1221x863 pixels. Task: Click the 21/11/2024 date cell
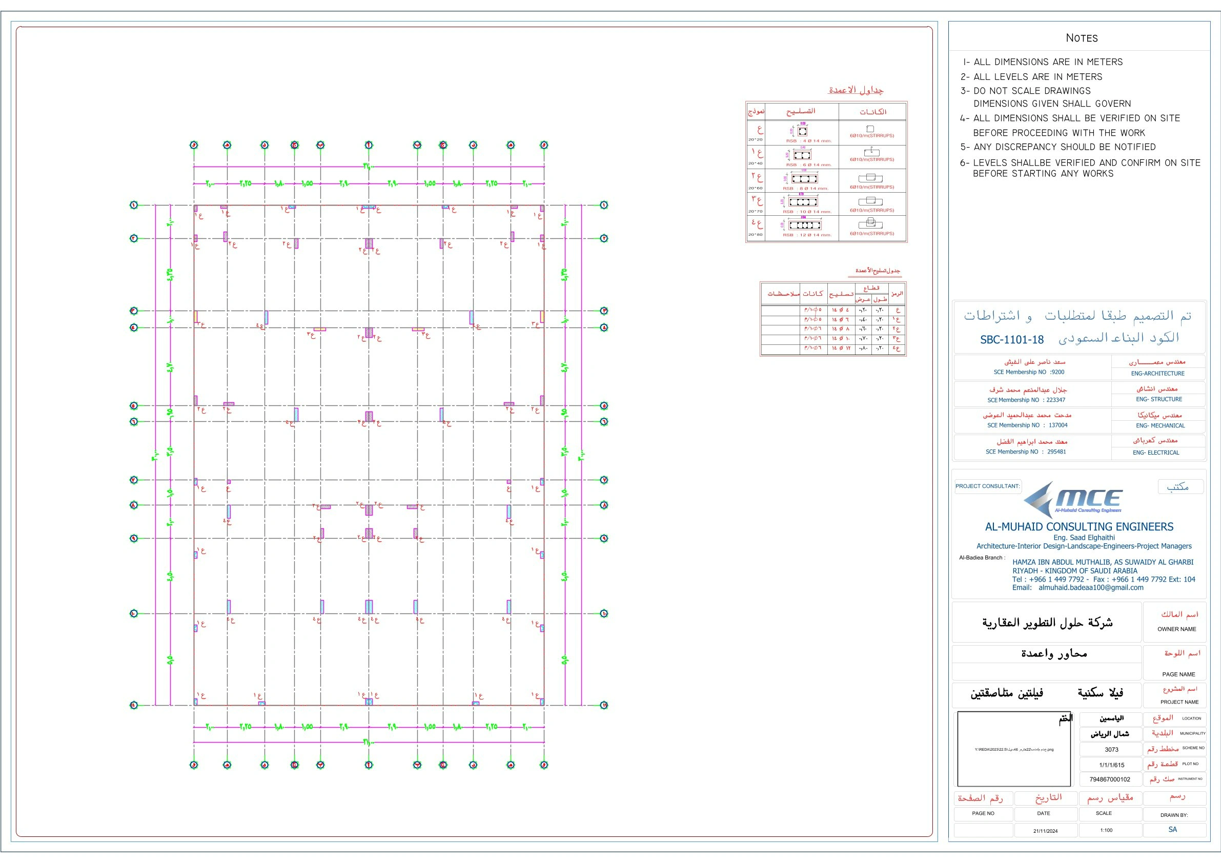pyautogui.click(x=1046, y=831)
